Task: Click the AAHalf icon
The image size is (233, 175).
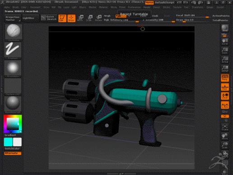Action: 225,69
